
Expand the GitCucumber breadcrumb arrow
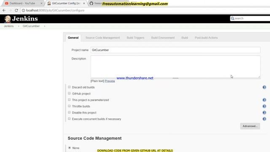pyautogui.click(x=45, y=26)
